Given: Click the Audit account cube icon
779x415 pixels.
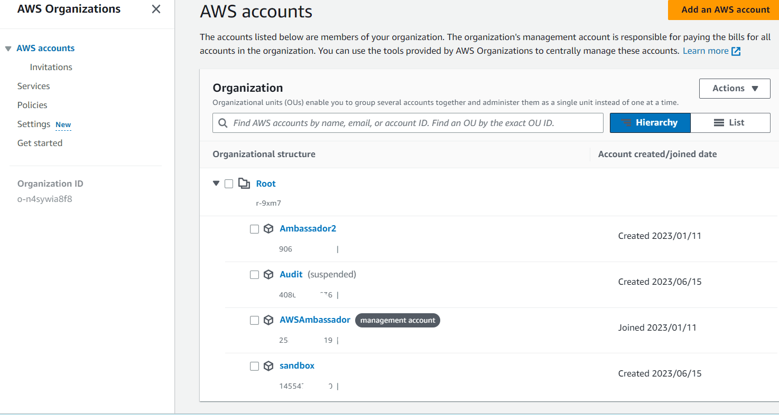Looking at the screenshot, I should pos(268,275).
